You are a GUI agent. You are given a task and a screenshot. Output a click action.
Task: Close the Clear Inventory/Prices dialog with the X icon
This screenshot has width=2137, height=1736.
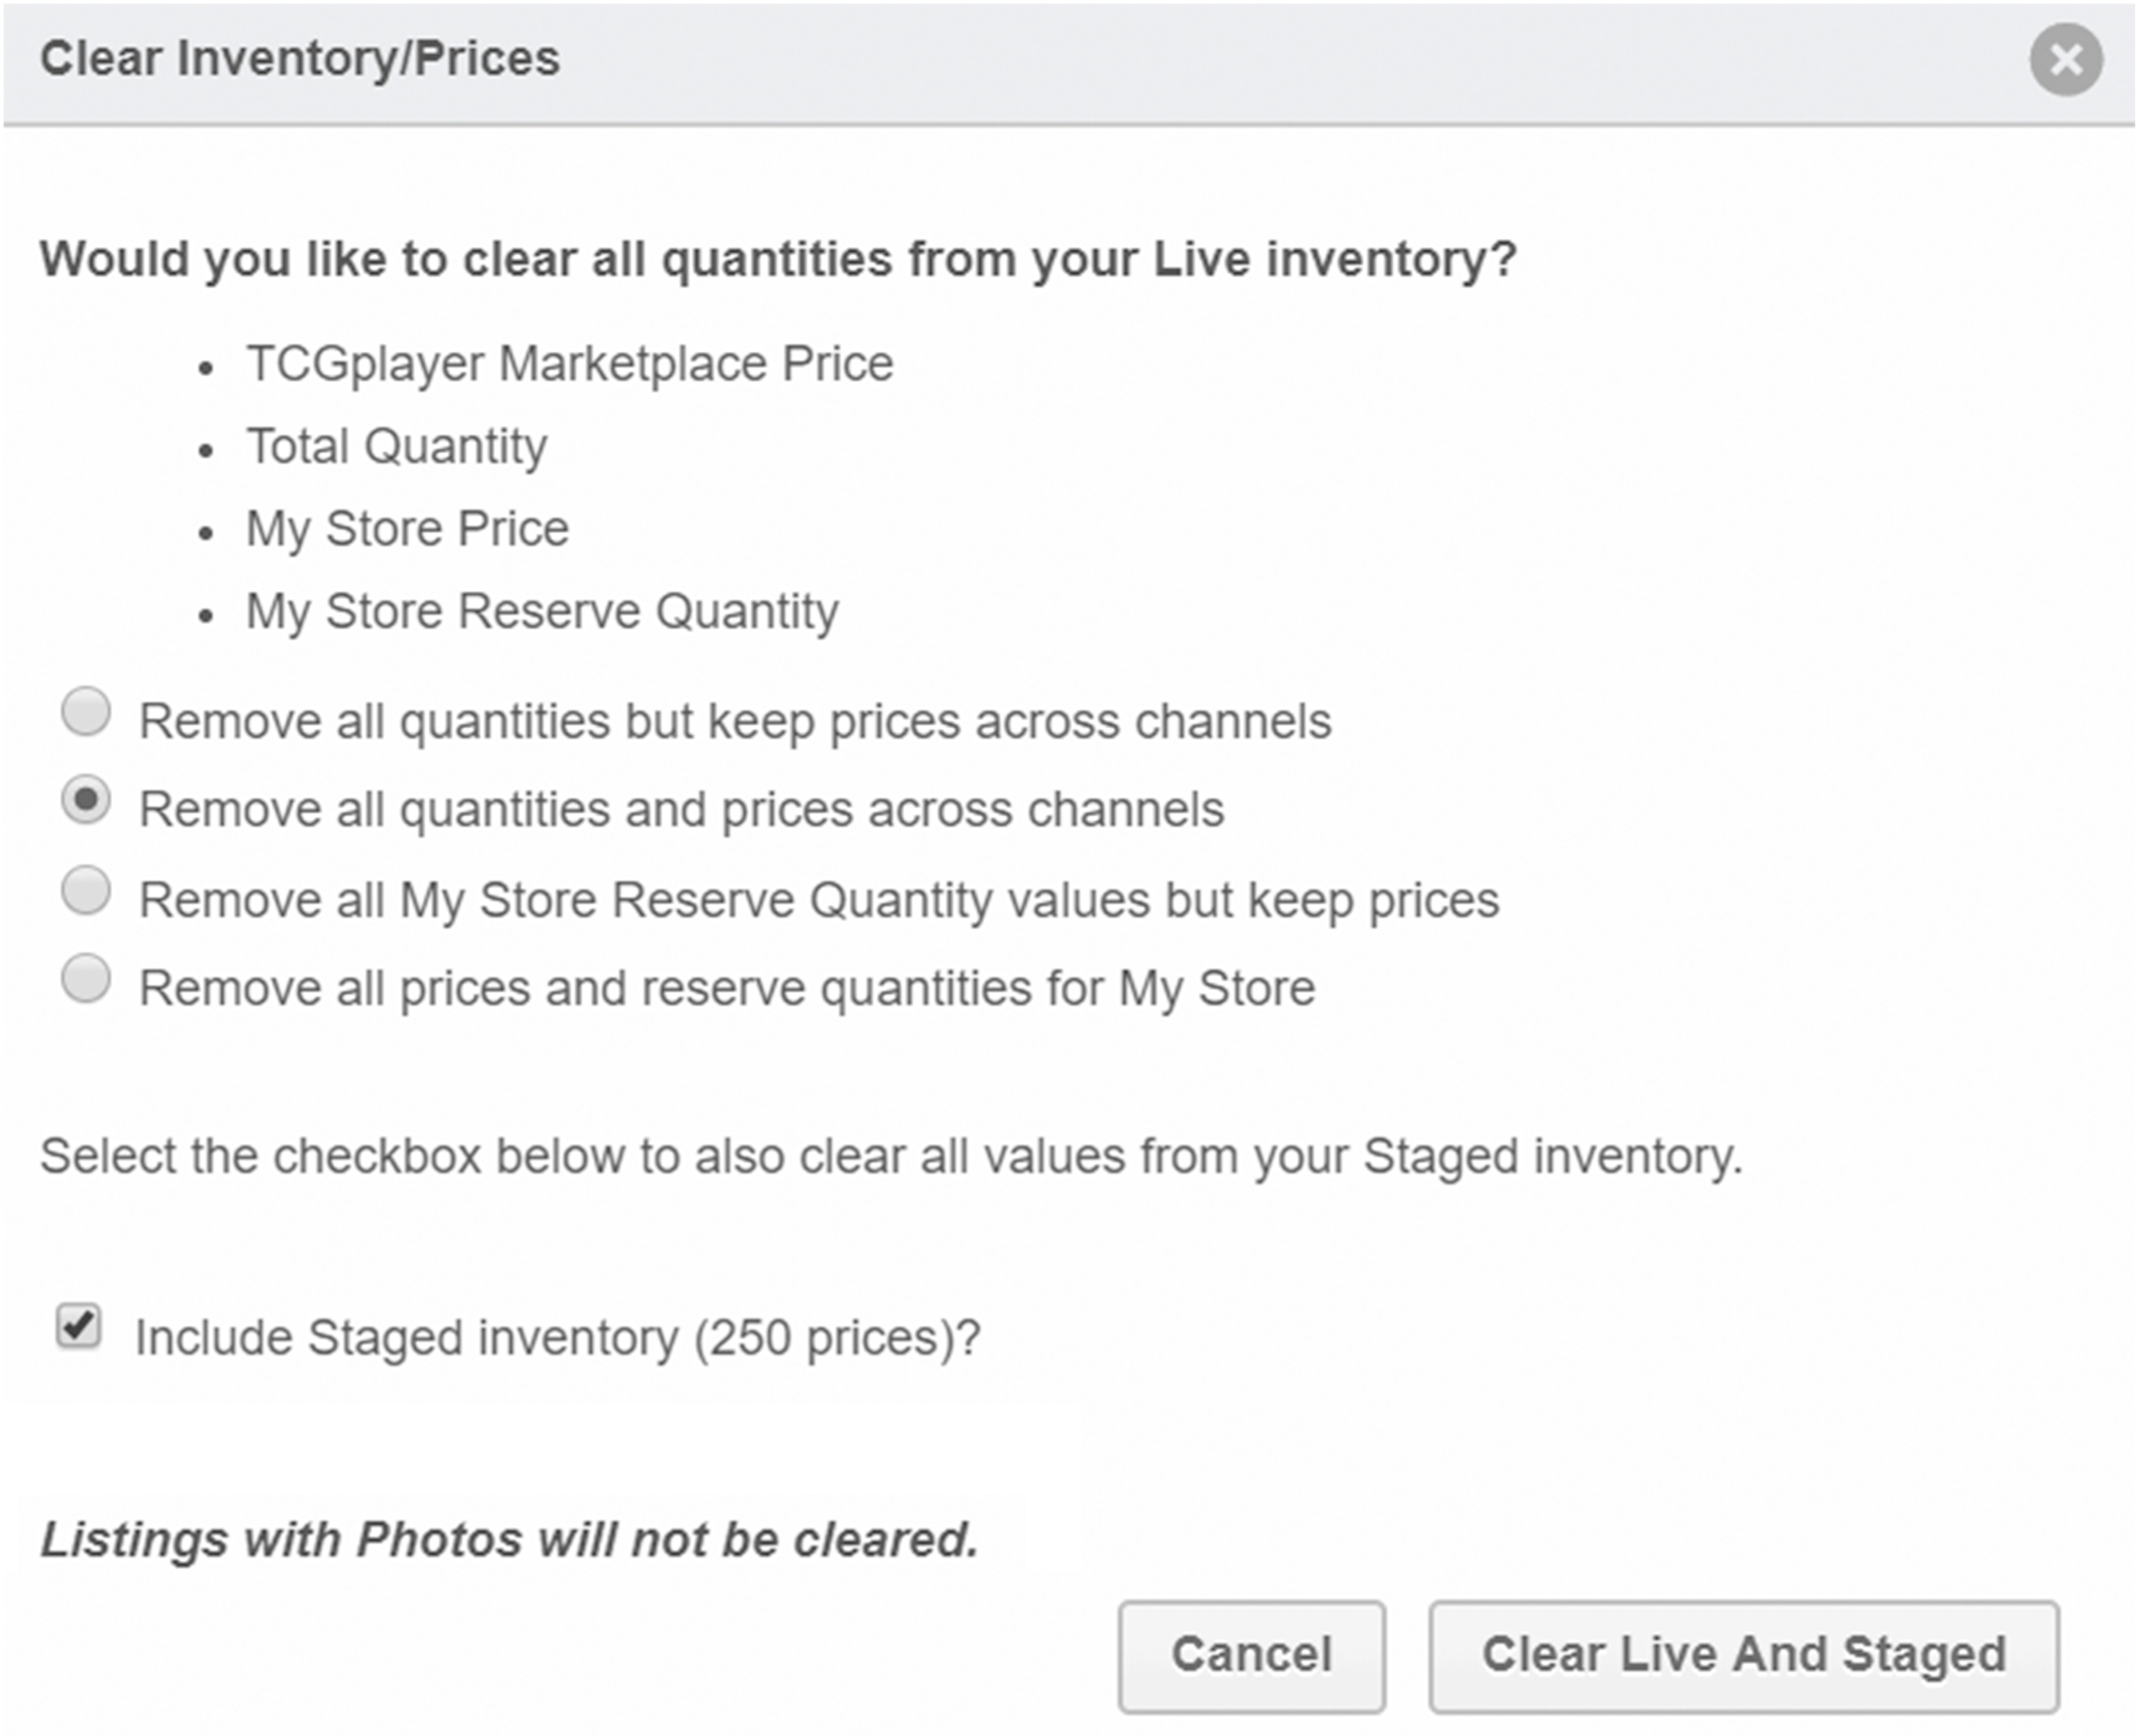tap(2066, 60)
